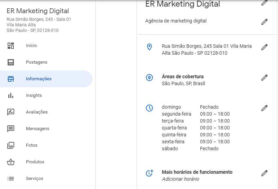
Task: Click the address text in info panel
Action: coord(207,49)
